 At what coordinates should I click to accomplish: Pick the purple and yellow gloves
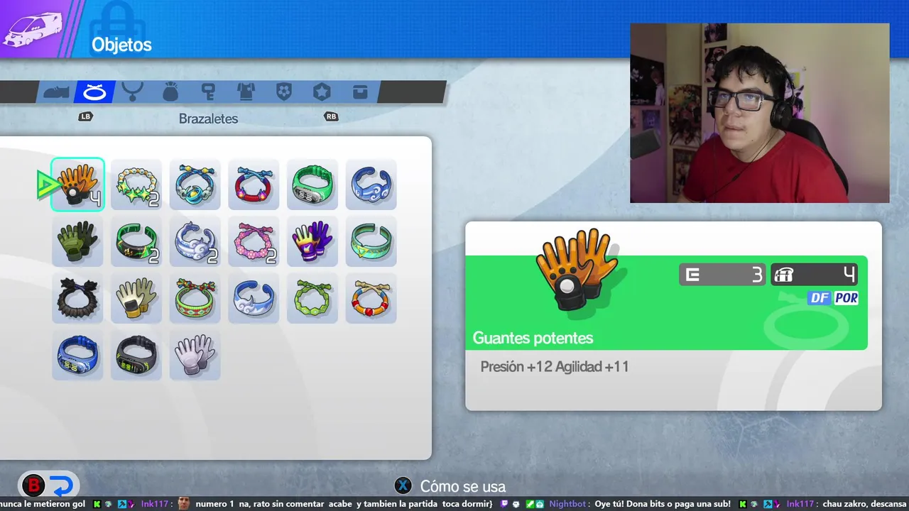tap(312, 241)
